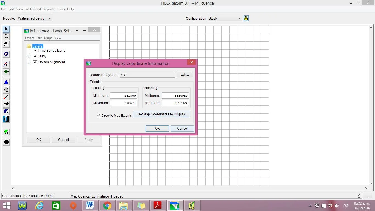The height and width of the screenshot is (211, 375).
Task: Open Layers menu in Layer Selector
Action: tap(29, 38)
